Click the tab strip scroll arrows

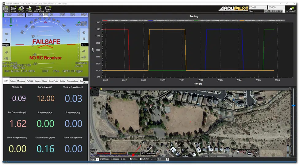(86, 82)
